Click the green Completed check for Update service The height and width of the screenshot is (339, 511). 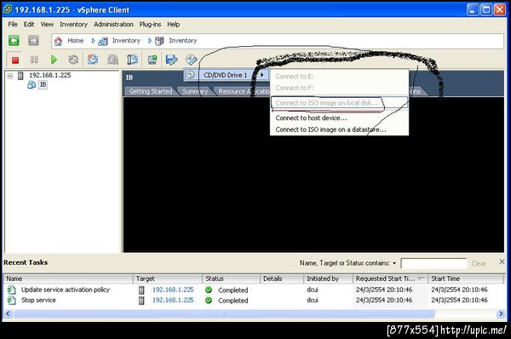(209, 290)
